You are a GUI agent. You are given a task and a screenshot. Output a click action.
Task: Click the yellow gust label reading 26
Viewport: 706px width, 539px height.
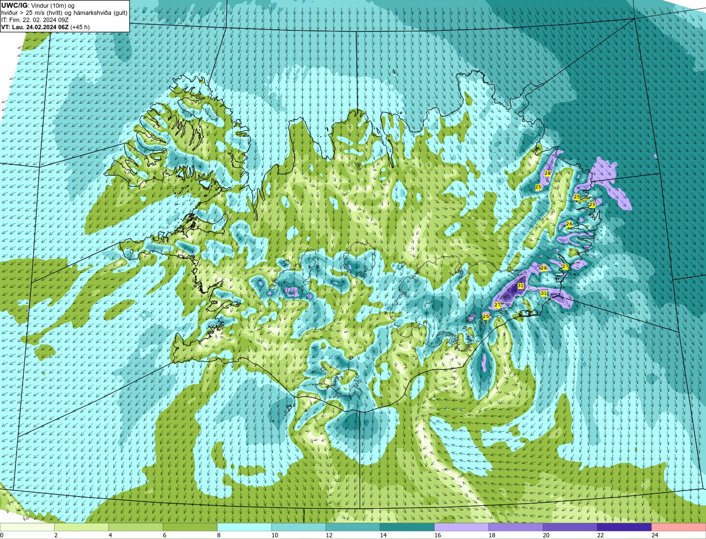coord(569,224)
